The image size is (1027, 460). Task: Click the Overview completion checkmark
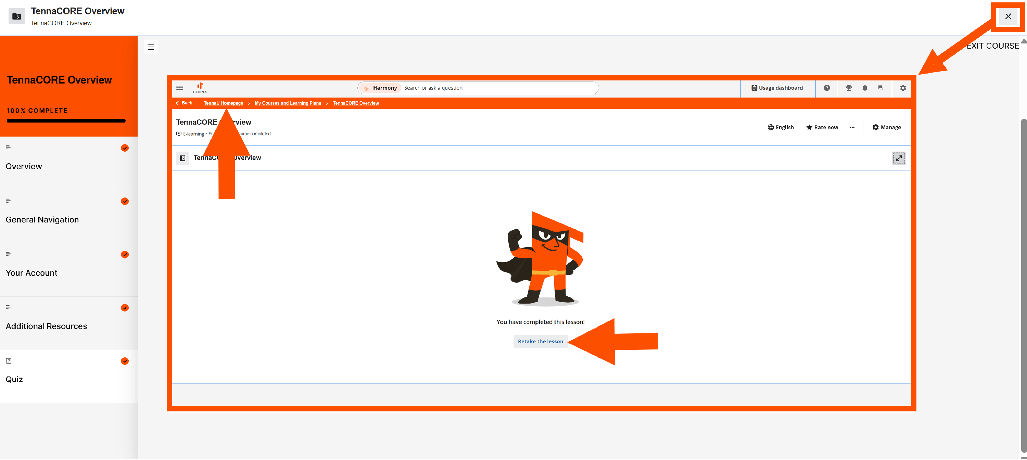pos(125,148)
